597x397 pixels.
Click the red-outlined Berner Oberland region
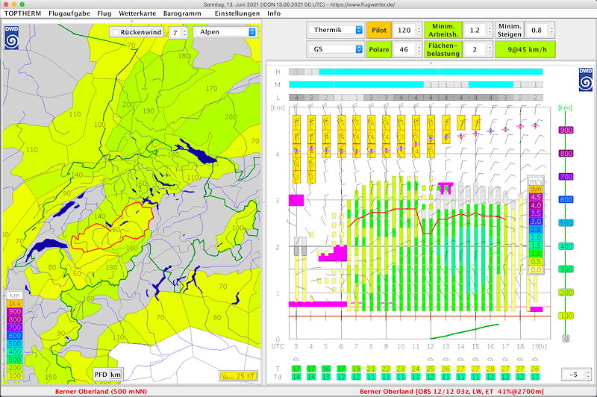(114, 228)
